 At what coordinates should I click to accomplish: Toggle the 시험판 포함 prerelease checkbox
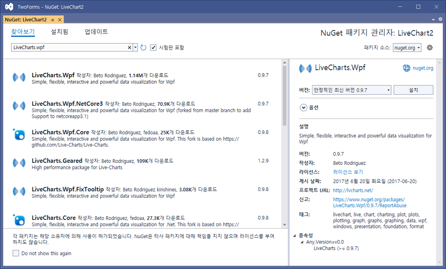tap(153, 47)
